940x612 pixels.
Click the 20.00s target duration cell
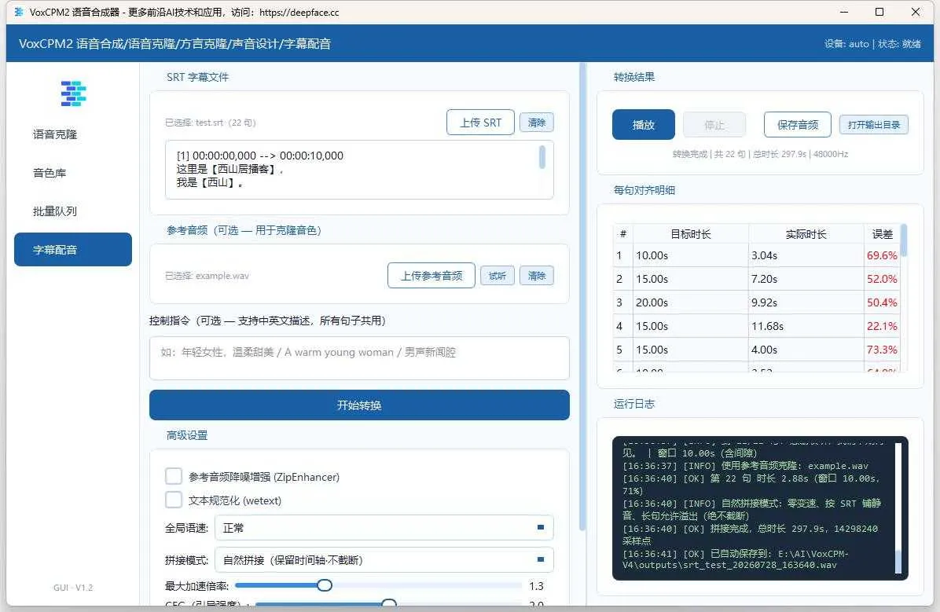[x=691, y=302]
